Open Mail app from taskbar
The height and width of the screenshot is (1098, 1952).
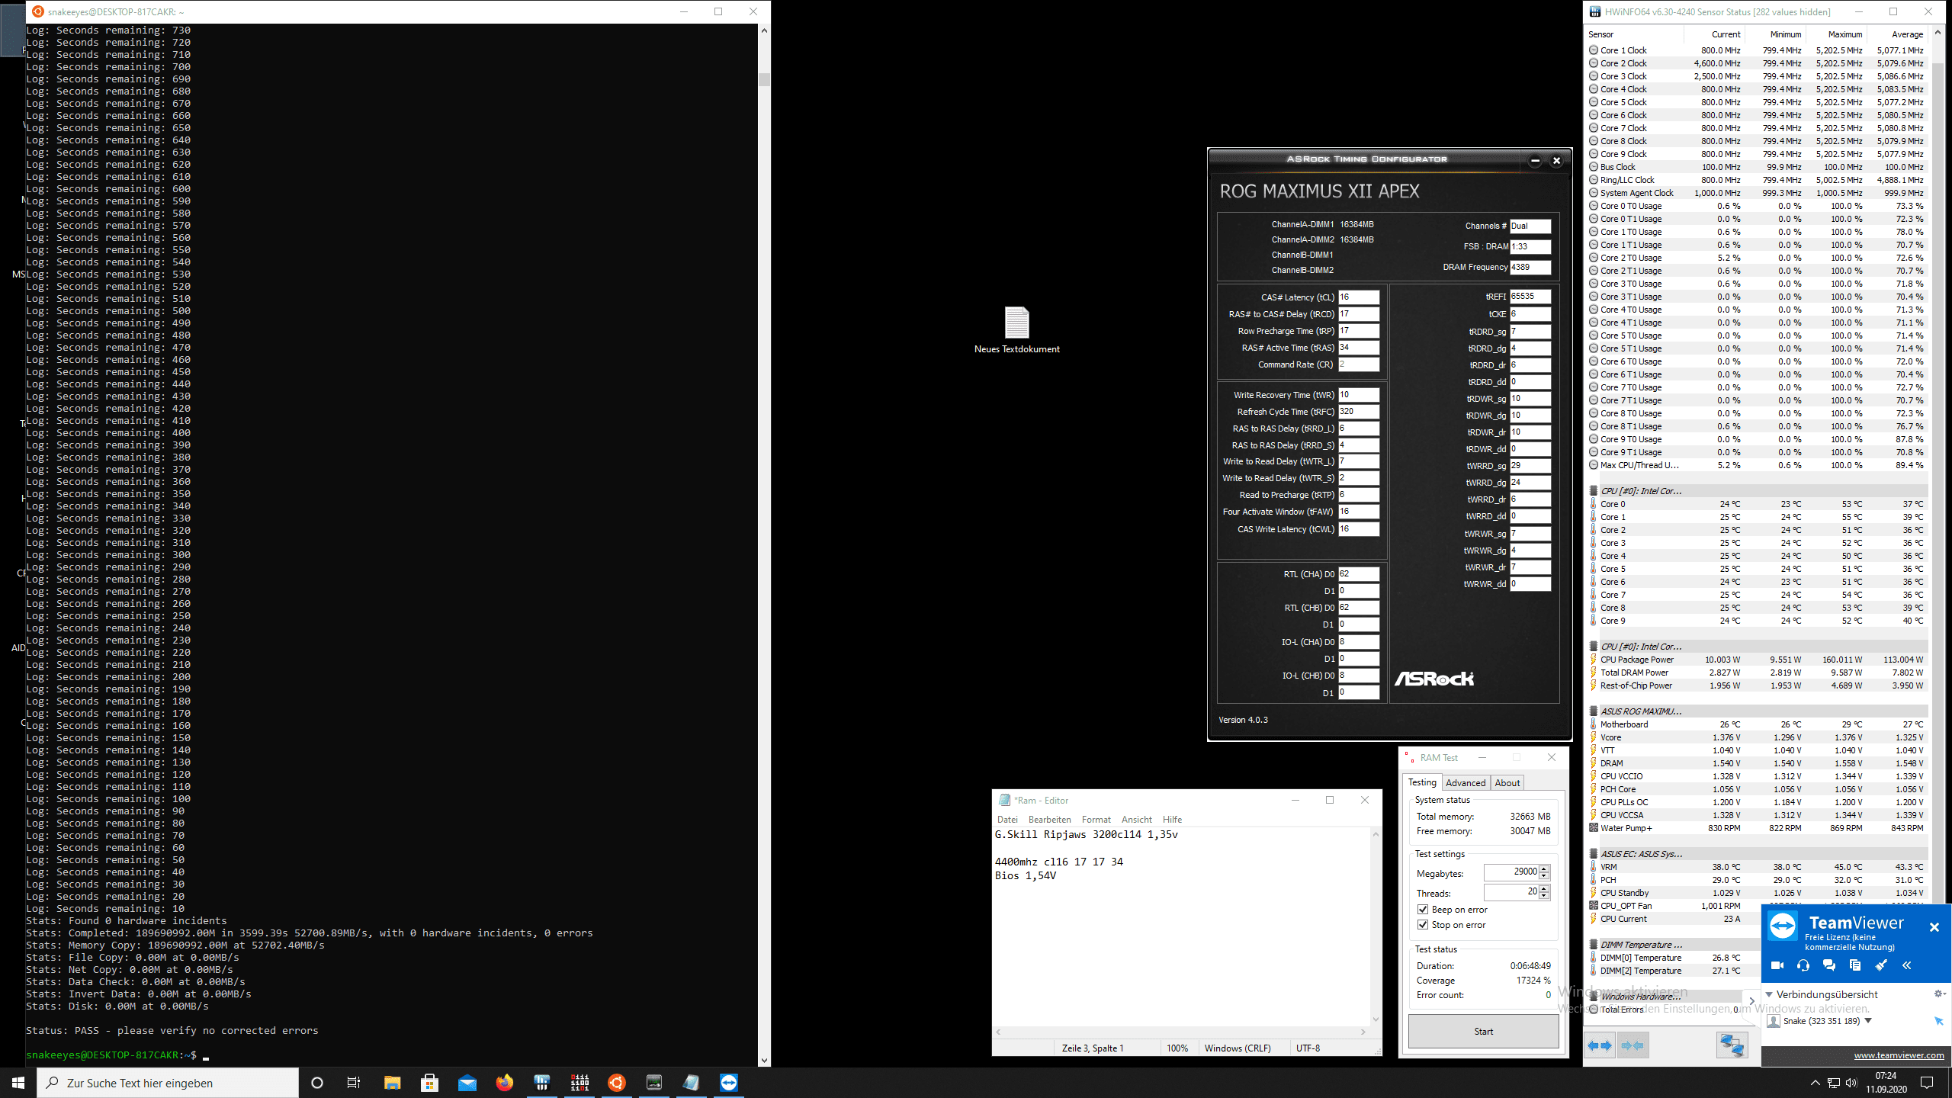pos(467,1083)
